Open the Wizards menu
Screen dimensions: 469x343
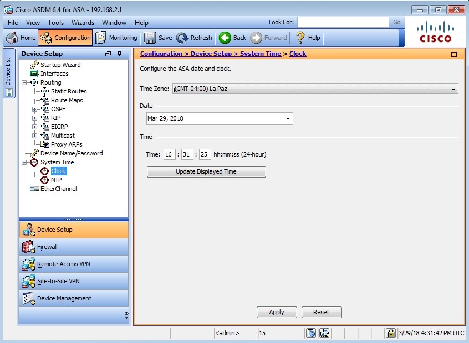(83, 22)
